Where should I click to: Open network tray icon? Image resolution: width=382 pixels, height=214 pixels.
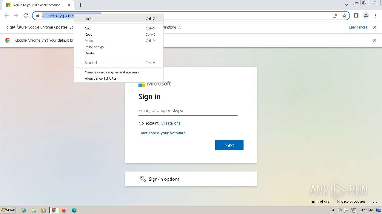[x=354, y=210]
